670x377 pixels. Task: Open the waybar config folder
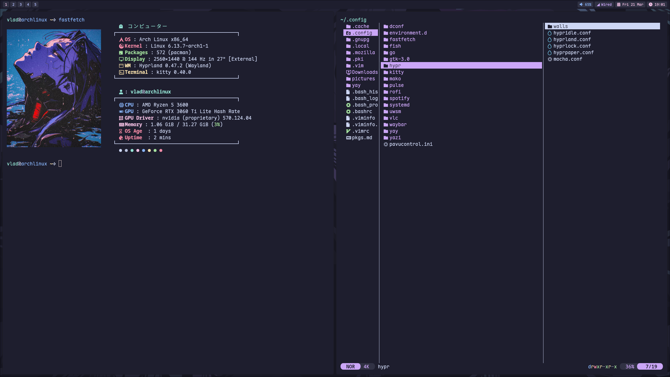pos(398,125)
